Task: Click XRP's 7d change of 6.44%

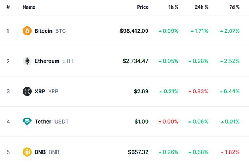Action: tap(230, 91)
